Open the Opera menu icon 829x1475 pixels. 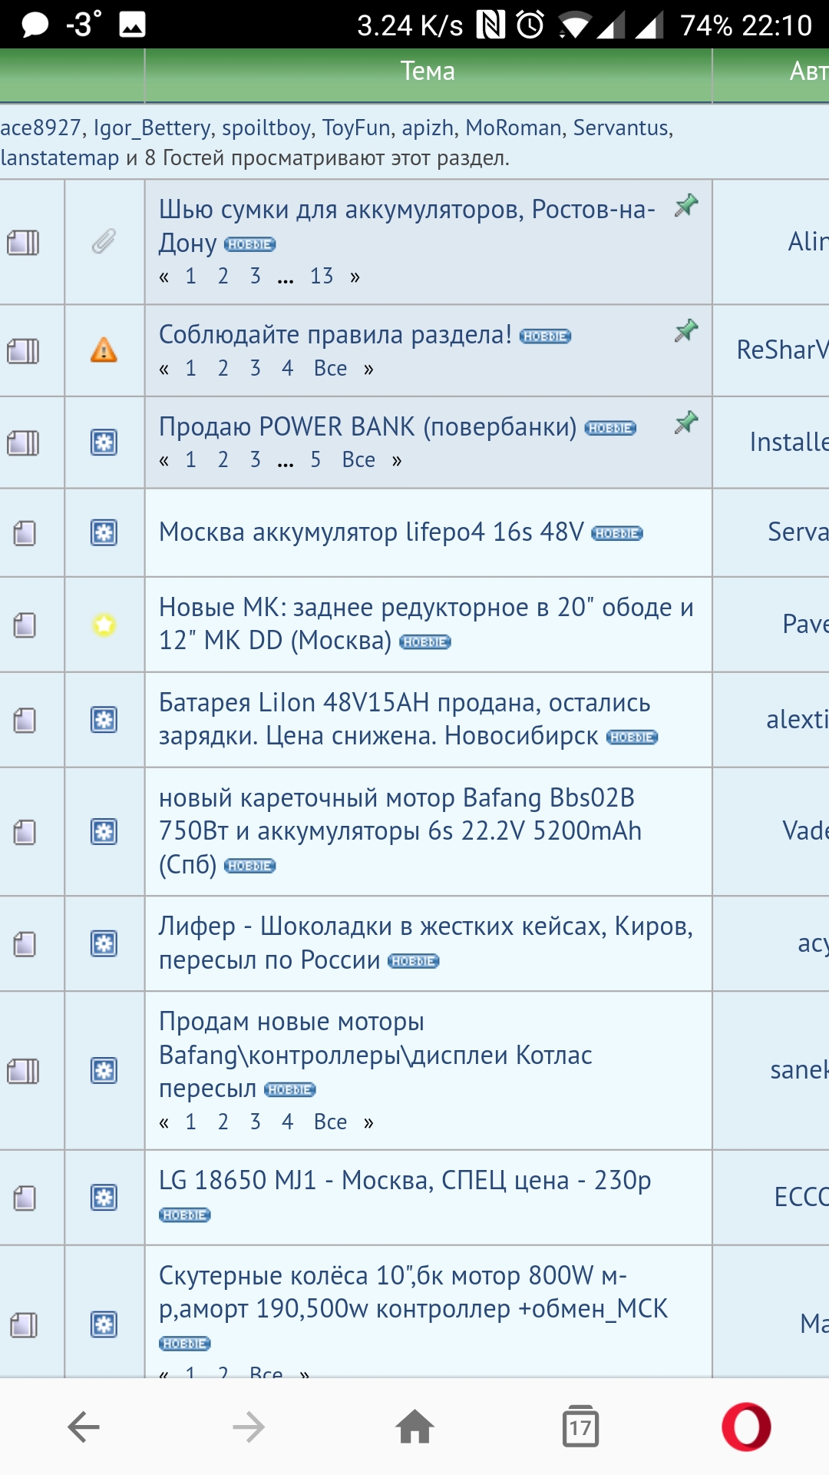pos(746,1427)
